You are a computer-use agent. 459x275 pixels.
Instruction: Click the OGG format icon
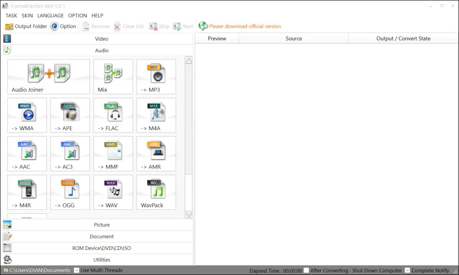click(x=70, y=192)
